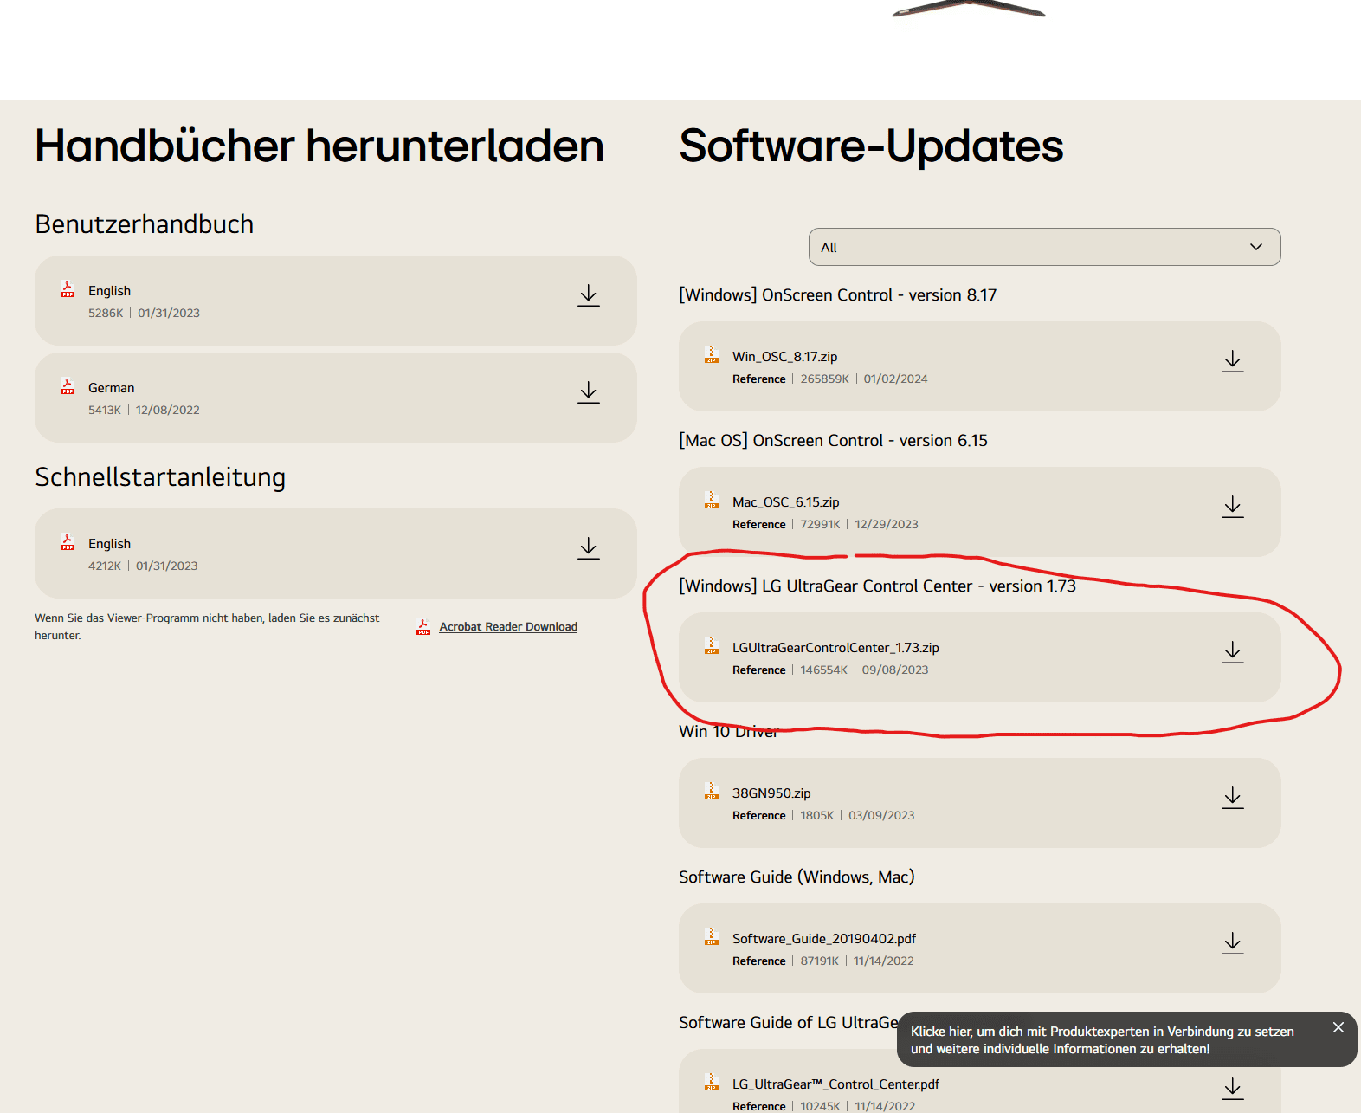Viewport: 1361px width, 1113px height.
Task: Click LGUltraGearControlCenter_1.73.zip file name
Action: 835,648
